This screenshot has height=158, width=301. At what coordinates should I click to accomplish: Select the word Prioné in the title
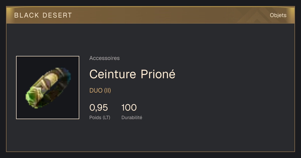158,74
